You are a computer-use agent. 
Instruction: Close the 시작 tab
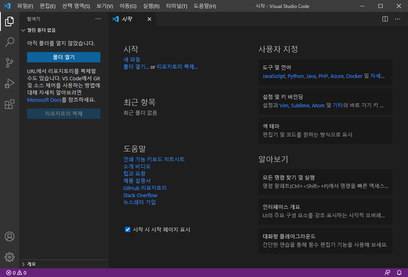[x=149, y=19]
